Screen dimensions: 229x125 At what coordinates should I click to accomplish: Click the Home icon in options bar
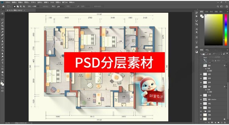click(3, 6)
